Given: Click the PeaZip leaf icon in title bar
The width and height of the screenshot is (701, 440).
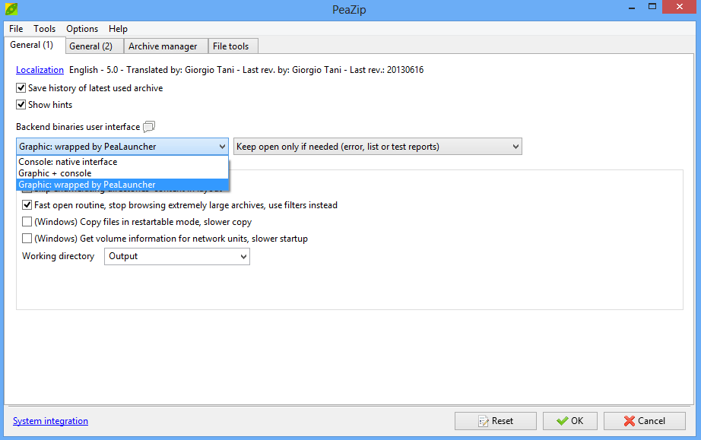Looking at the screenshot, I should point(11,8).
